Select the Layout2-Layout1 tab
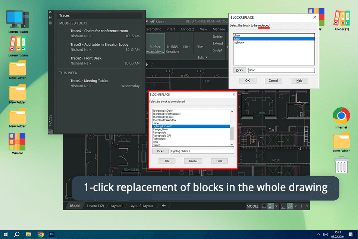Viewport: 358px width, 239px height. click(x=142, y=206)
